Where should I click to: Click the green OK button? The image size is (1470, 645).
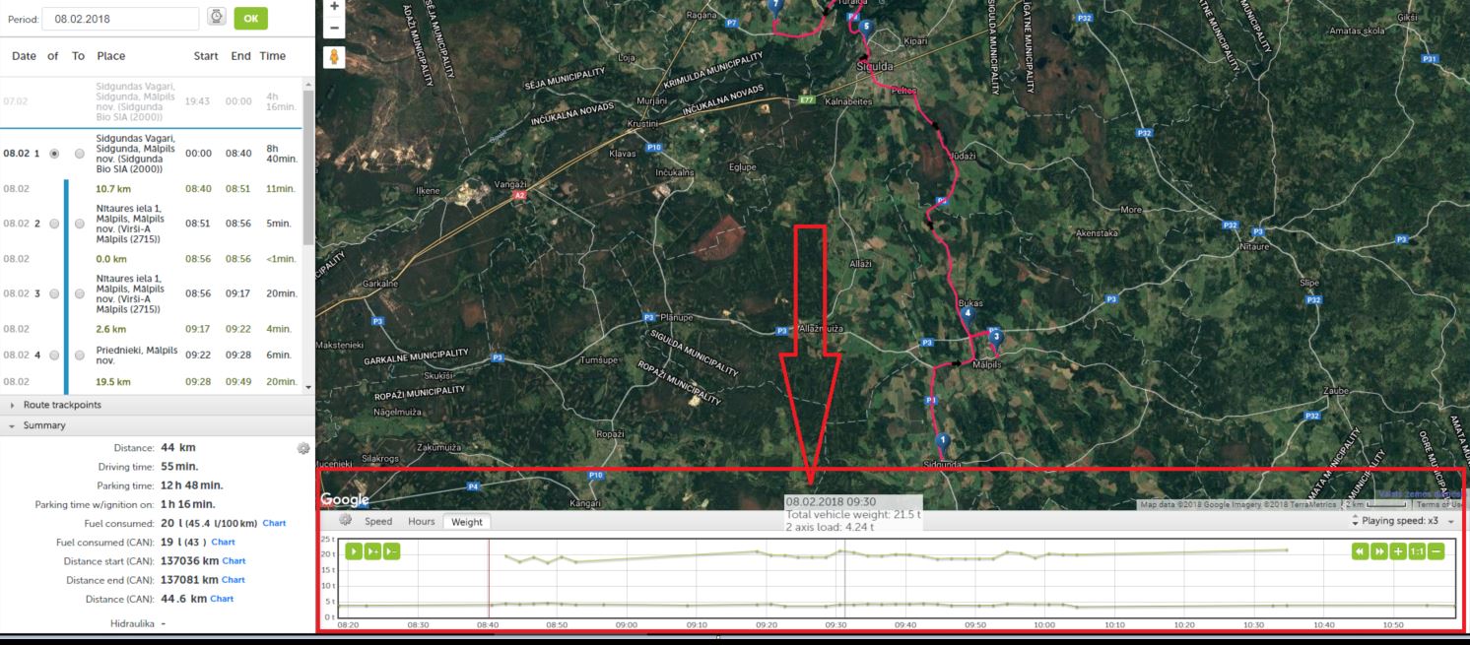point(250,18)
